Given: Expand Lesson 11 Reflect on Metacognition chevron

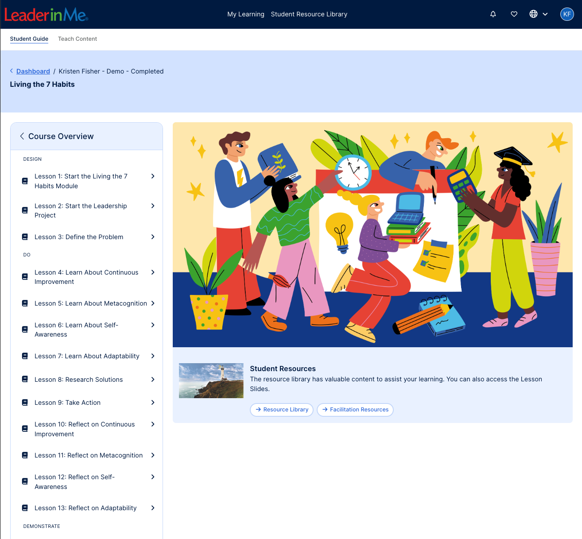Looking at the screenshot, I should (153, 455).
